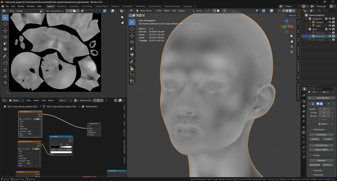
Task: Open Material properties tab icon
Action: pos(304,157)
